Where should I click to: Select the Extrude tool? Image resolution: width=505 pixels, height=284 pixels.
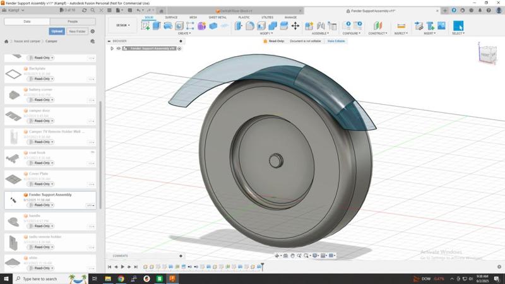(157, 26)
